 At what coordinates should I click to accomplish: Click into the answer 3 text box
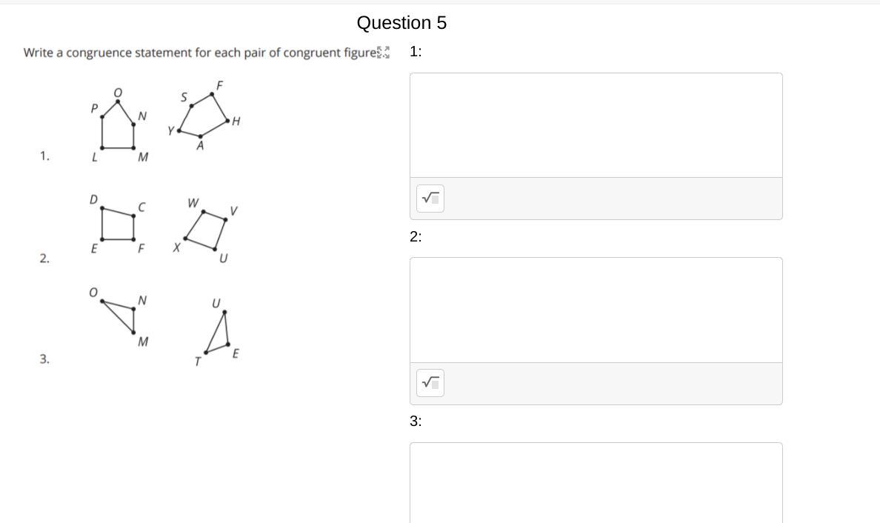pos(596,482)
